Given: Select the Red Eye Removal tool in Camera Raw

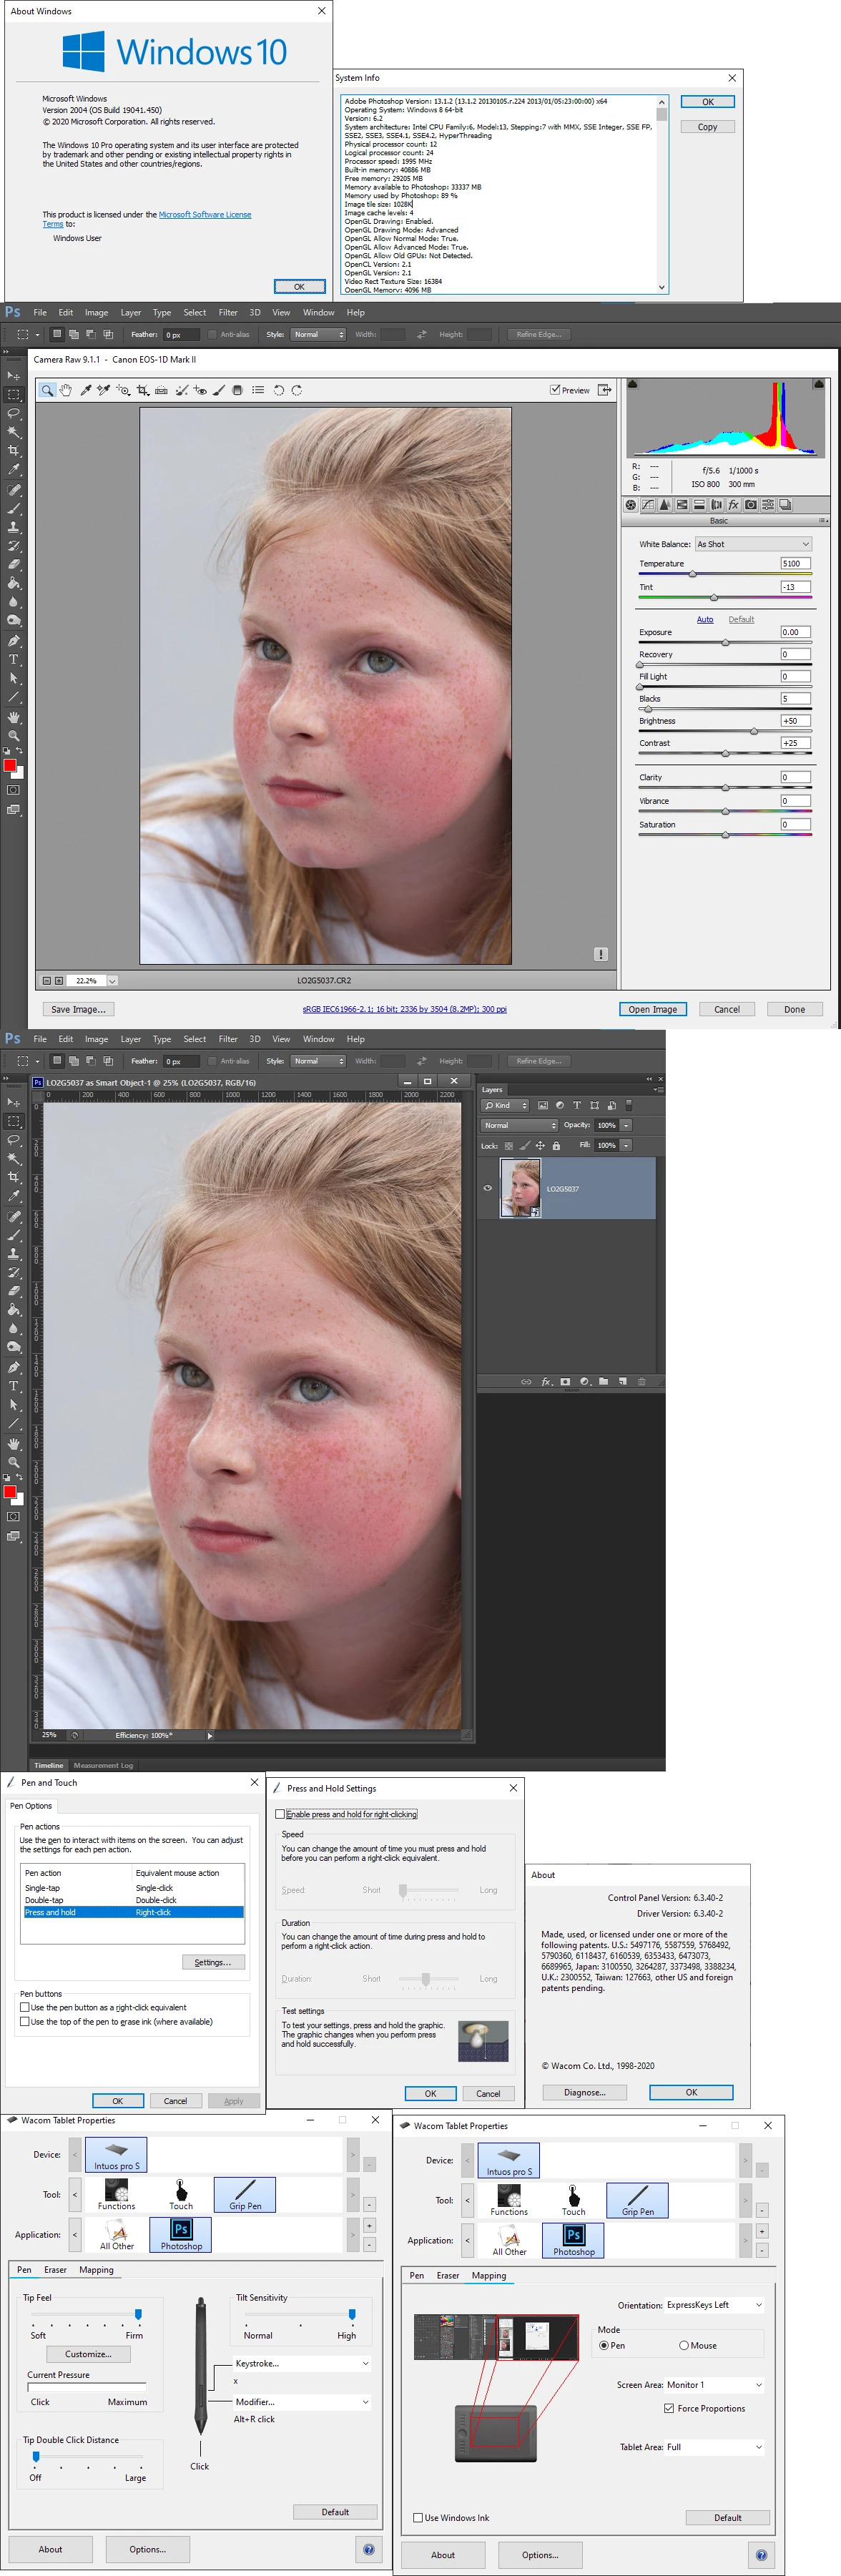Looking at the screenshot, I should coord(200,390).
